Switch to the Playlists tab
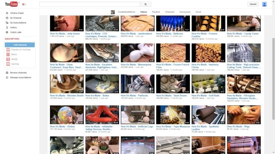This screenshot has width=275, height=154. pyautogui.click(x=156, y=12)
